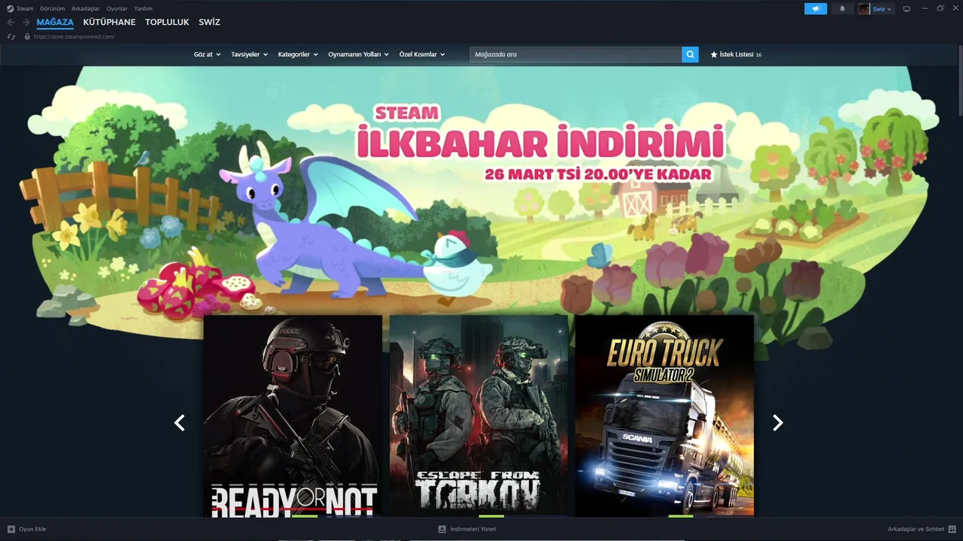The image size is (963, 541).
Task: Expand the Özel Kısımlar dropdown
Action: coord(422,54)
